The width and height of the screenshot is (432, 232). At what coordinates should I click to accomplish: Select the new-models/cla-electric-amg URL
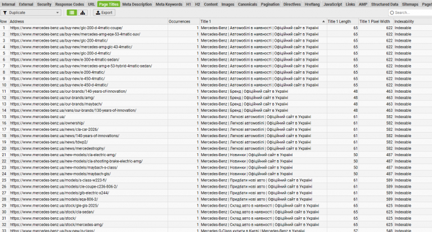[x=63, y=154]
